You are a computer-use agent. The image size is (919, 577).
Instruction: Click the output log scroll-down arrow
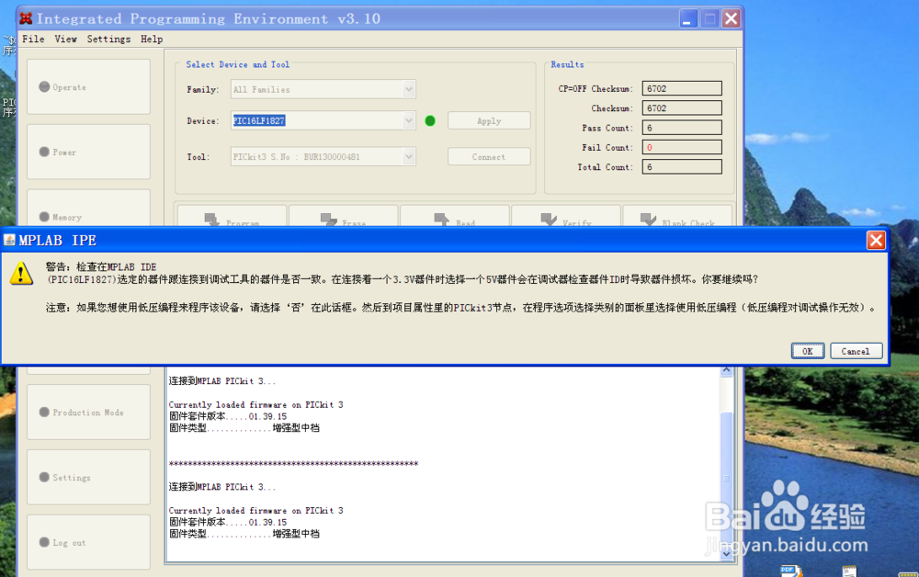tap(726, 553)
